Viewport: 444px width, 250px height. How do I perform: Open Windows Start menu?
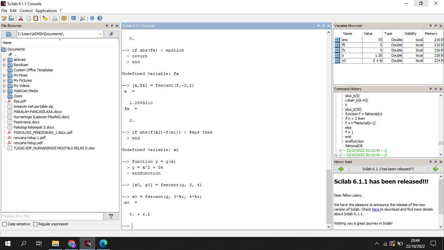[x=8, y=243]
